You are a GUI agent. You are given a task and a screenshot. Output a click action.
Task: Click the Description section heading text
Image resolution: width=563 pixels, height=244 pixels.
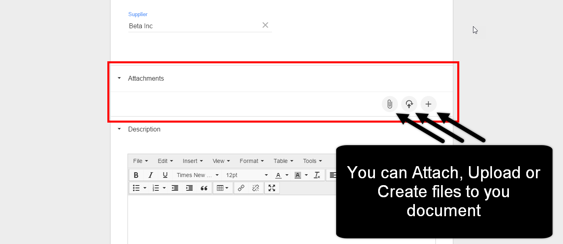144,129
